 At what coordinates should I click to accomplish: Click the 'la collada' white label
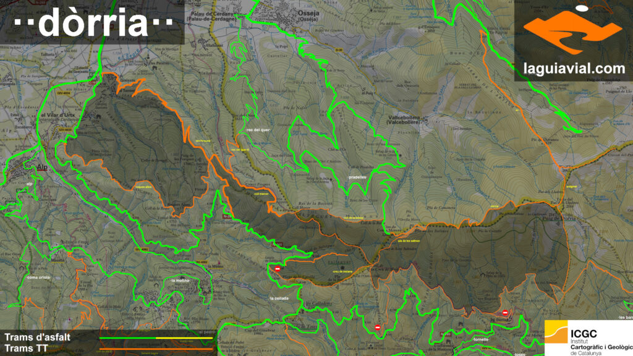coord(279,299)
